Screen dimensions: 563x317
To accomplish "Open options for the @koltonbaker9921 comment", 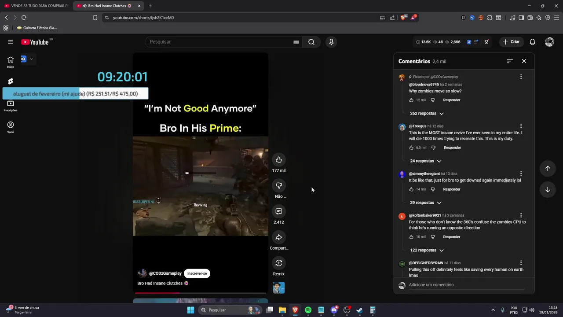I will tap(521, 215).
